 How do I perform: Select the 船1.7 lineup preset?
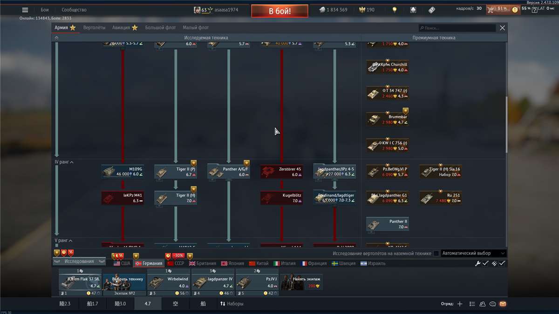point(93,304)
